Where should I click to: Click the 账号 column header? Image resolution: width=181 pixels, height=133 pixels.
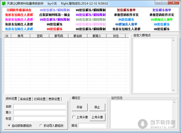[x=21, y=36]
